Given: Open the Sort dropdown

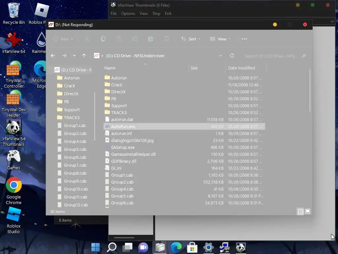Looking at the screenshot, I should pyautogui.click(x=191, y=39).
